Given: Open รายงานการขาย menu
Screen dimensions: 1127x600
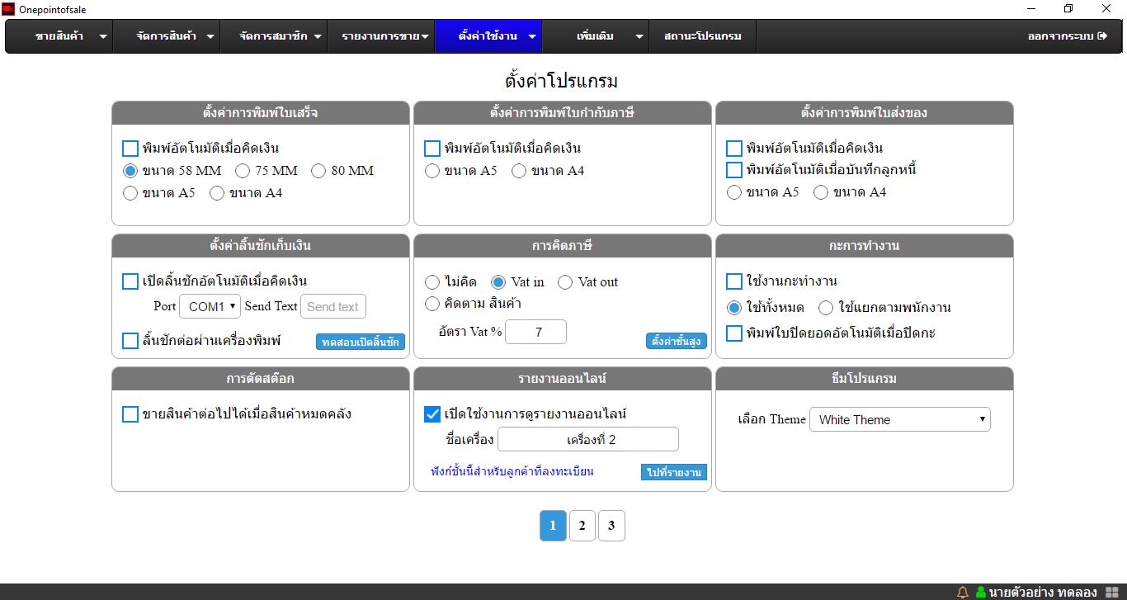Looking at the screenshot, I should (x=381, y=36).
